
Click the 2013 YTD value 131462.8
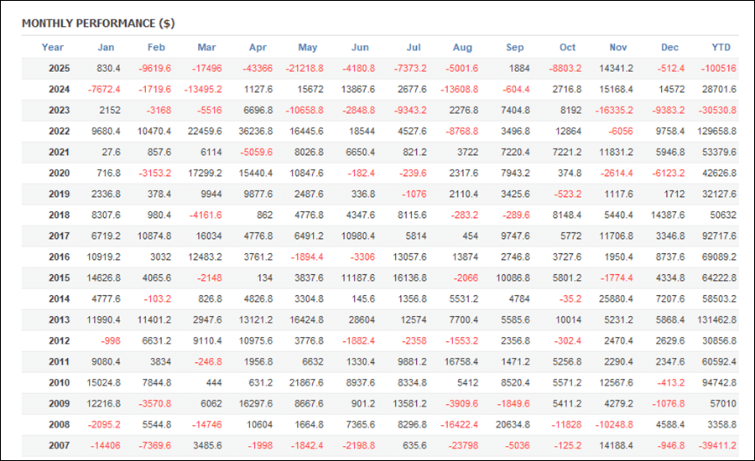coord(716,320)
